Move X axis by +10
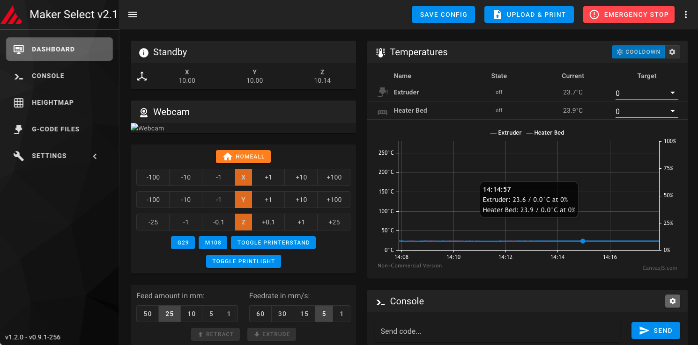The height and width of the screenshot is (345, 698). (301, 177)
